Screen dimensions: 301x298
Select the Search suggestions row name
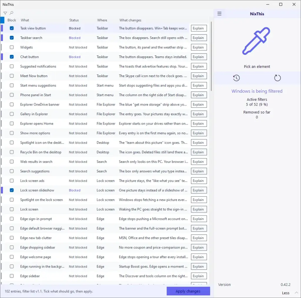35,171
